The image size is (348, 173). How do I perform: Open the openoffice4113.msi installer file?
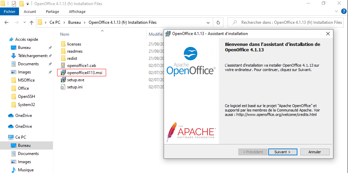(84, 73)
